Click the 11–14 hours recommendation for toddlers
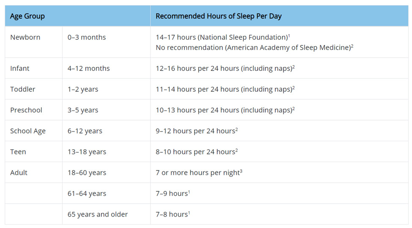This screenshot has width=412, height=228. coord(224,89)
